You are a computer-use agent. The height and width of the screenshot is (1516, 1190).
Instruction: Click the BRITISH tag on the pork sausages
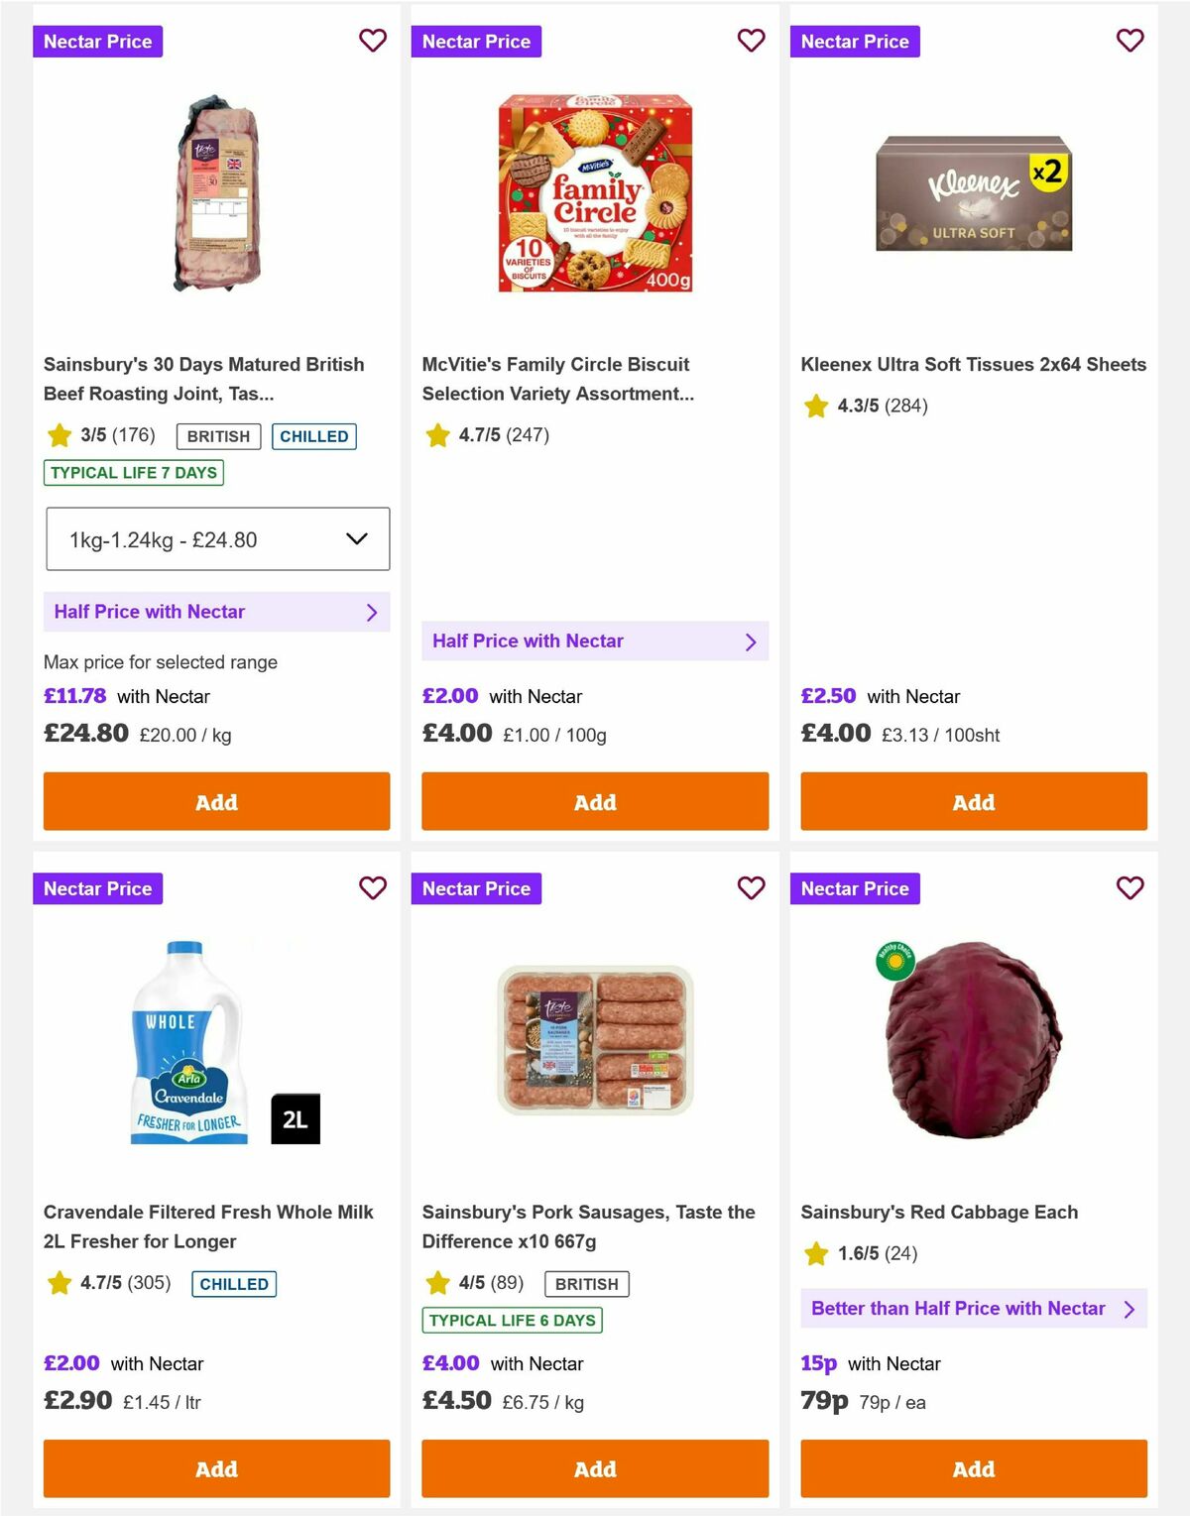585,1283
